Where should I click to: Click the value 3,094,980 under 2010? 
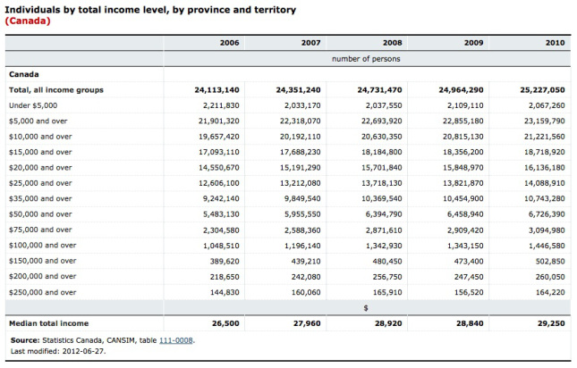[547, 230]
